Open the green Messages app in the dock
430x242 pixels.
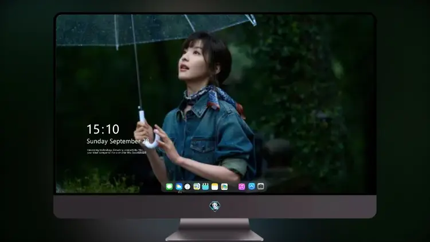tap(169, 187)
